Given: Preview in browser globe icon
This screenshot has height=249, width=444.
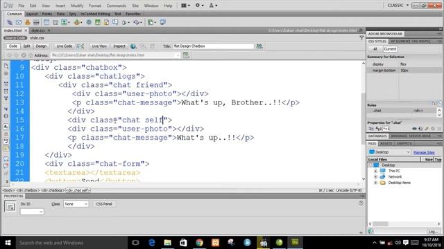Looking at the screenshot, I should [133, 46].
